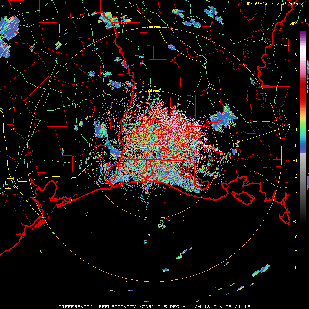Click the -7 dB tick label on the color scale
This screenshot has height=309, width=309.
[295, 252]
